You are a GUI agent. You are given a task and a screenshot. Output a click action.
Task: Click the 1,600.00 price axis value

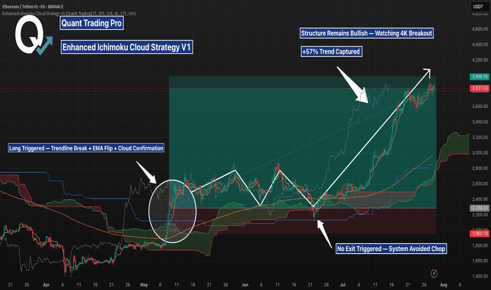[x=480, y=261]
